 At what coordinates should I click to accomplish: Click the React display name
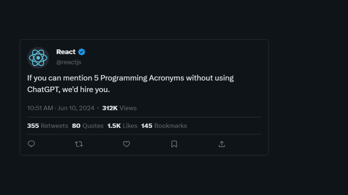coord(65,52)
